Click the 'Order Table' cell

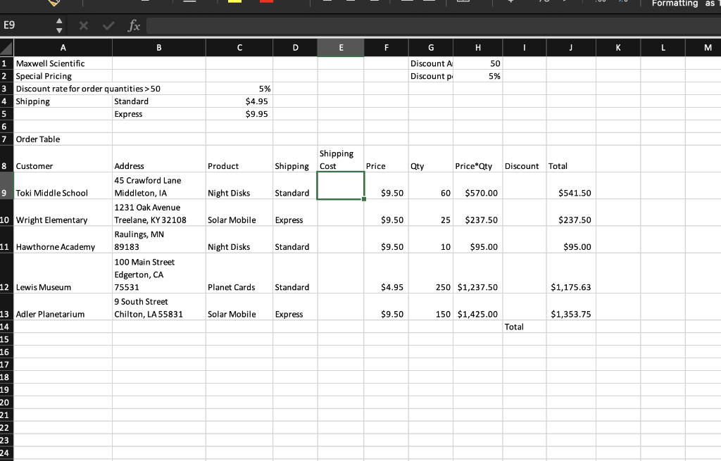tap(63, 139)
